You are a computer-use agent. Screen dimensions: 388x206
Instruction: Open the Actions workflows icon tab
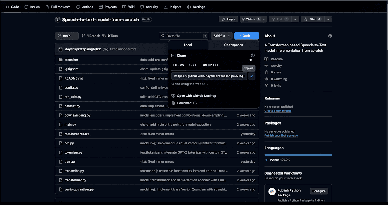pyautogui.click(x=78, y=7)
